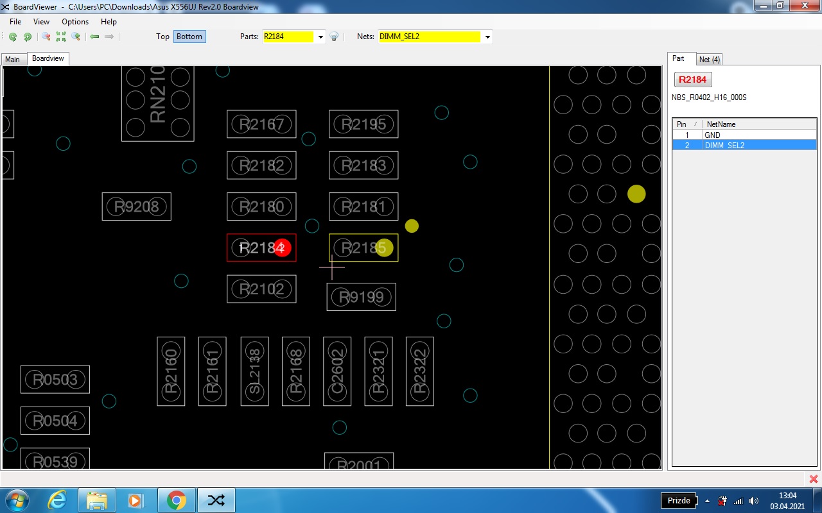This screenshot has width=822, height=513.
Task: Open the Help menu
Action: point(109,22)
